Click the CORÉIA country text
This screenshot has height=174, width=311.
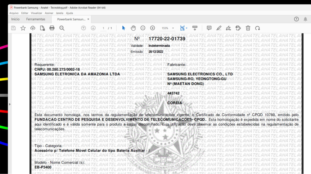[175, 103]
